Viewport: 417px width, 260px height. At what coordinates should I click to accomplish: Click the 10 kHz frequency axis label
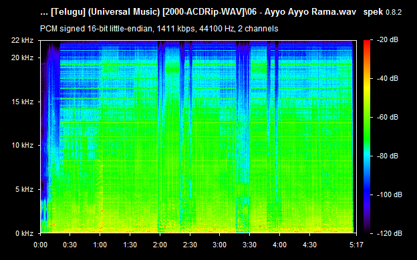tap(22, 145)
